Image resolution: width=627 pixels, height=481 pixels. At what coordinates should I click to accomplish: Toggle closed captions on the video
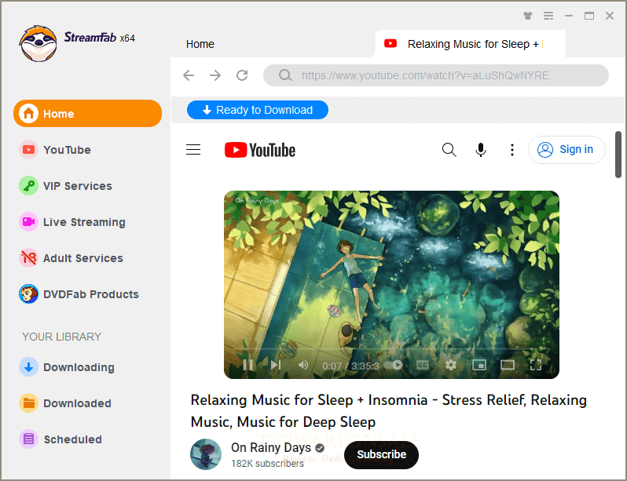[423, 365]
